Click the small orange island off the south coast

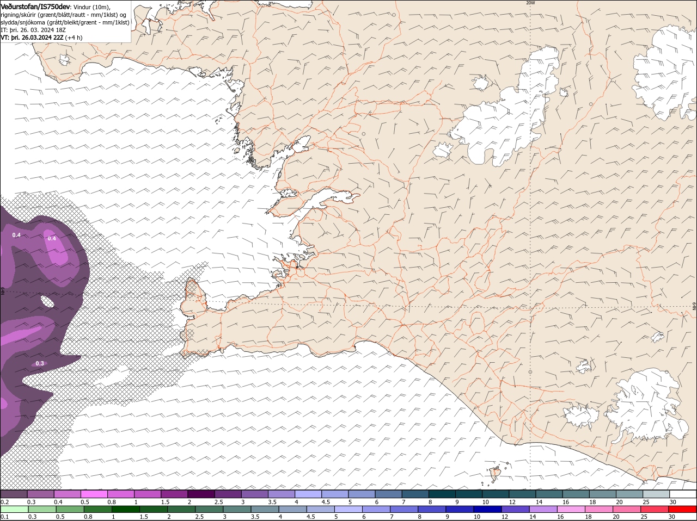[496, 474]
